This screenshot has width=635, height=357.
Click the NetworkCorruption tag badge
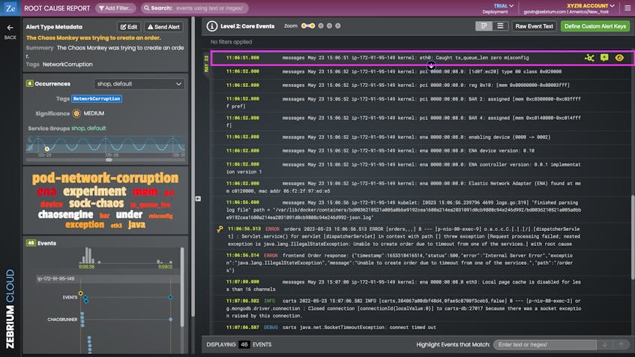[x=97, y=99]
